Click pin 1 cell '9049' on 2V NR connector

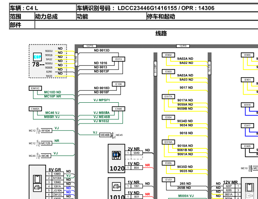tap(136, 153)
